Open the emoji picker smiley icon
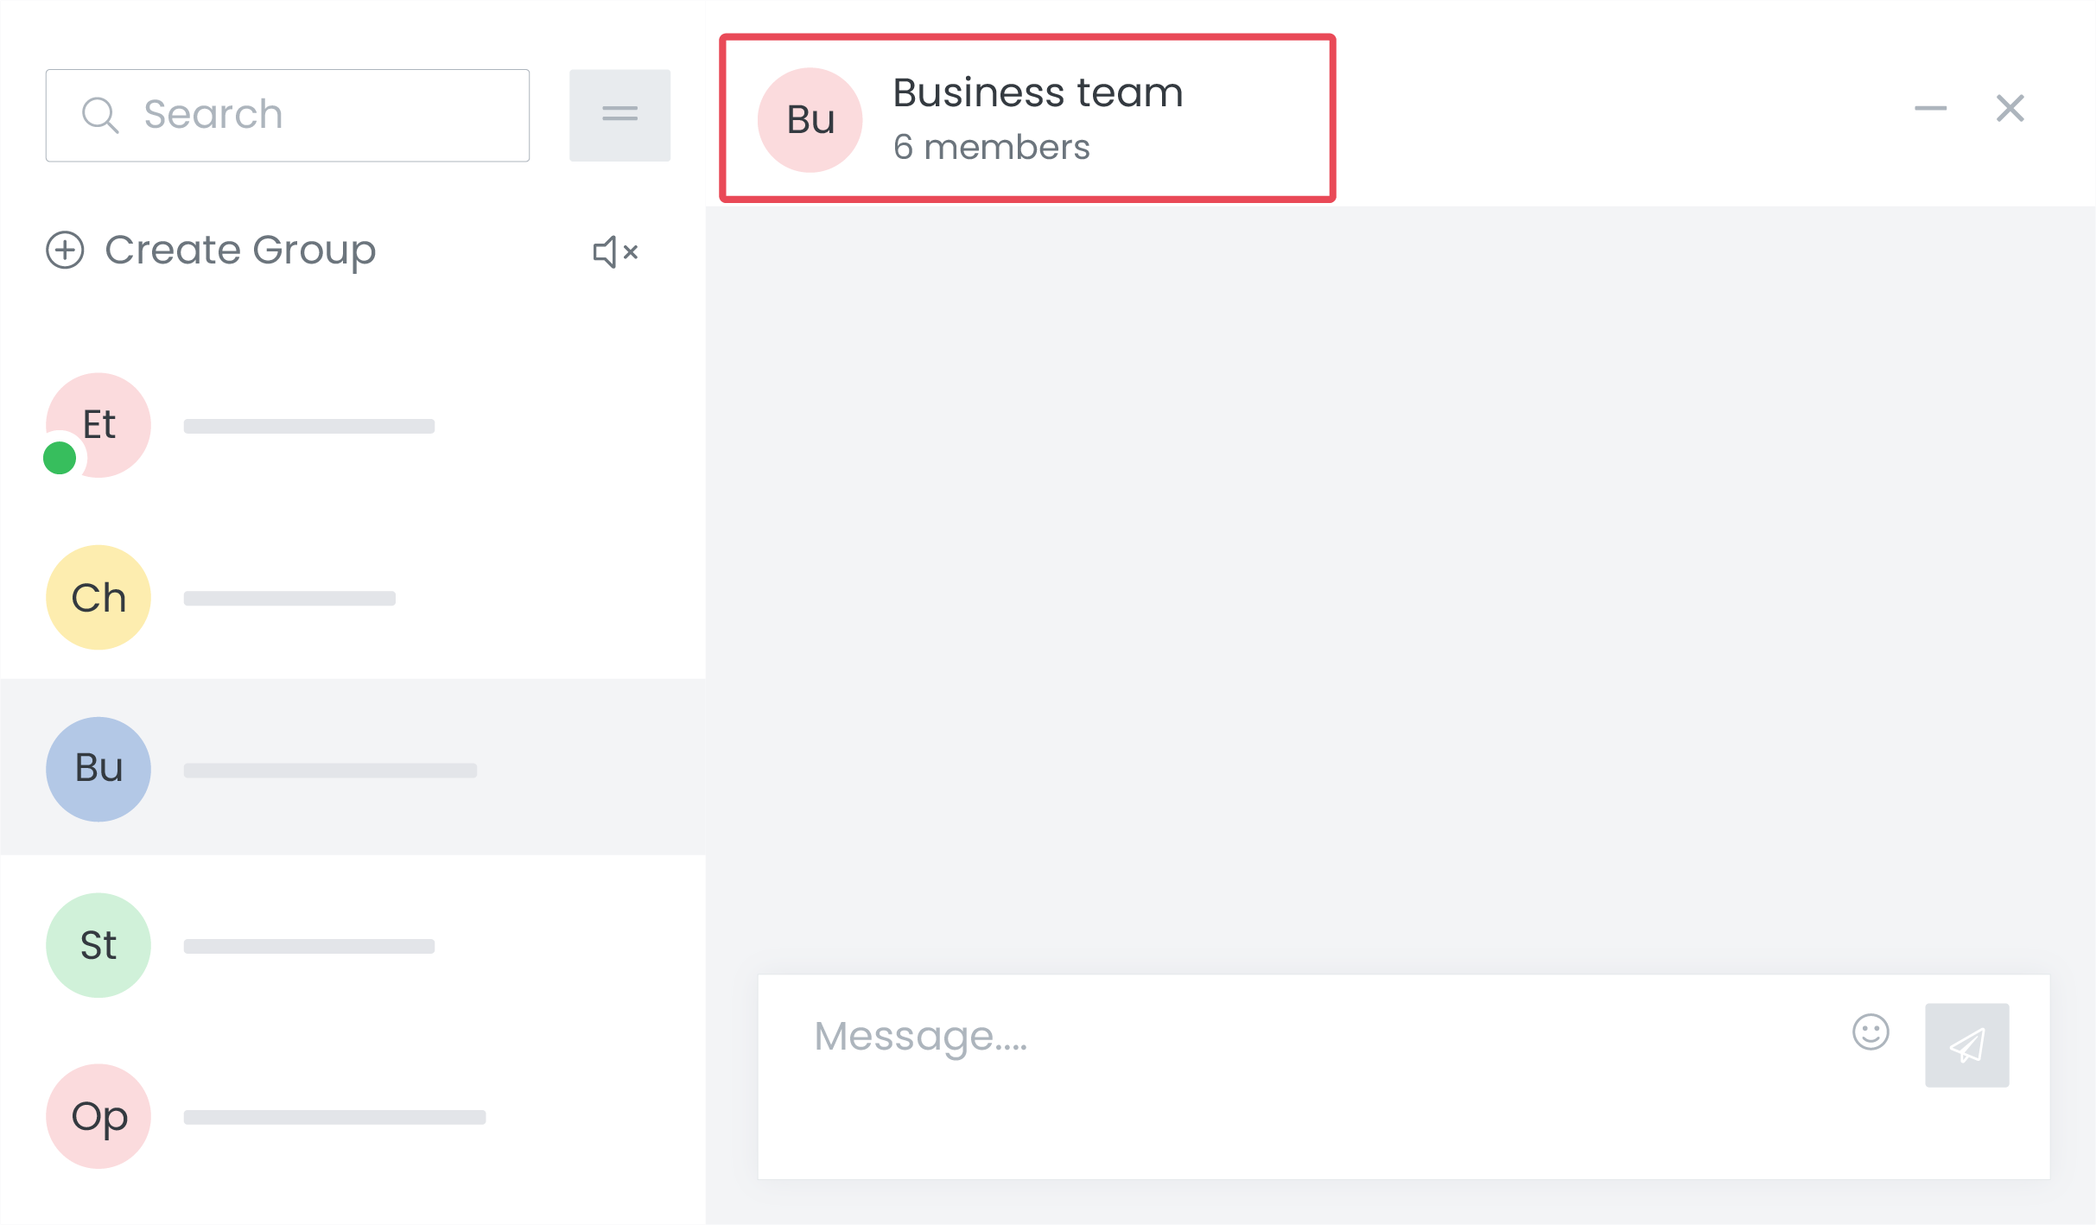This screenshot has width=2096, height=1225. tap(1871, 1032)
